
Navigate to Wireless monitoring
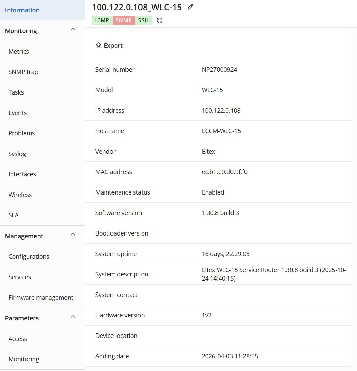pos(20,195)
